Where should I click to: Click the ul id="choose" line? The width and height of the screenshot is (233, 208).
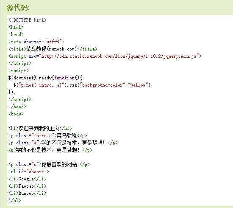[x=29, y=171]
